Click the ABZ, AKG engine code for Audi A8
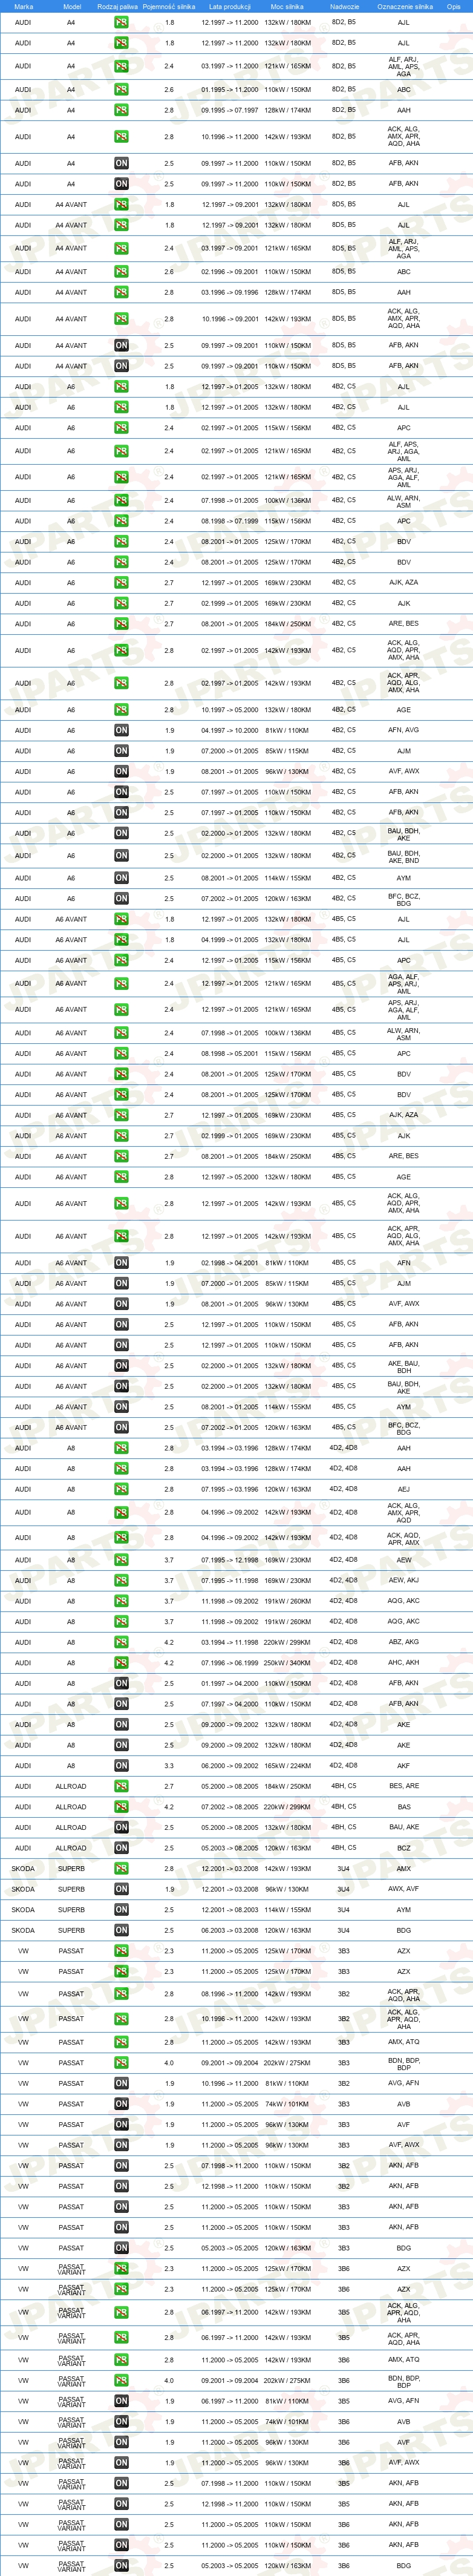This screenshot has height=2576, width=473. tap(403, 1642)
